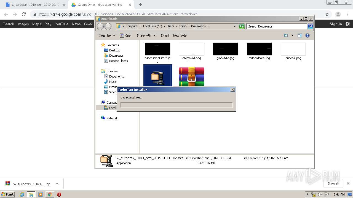Click the volume icon in system tray
The width and height of the screenshot is (353, 198).
click(320, 194)
